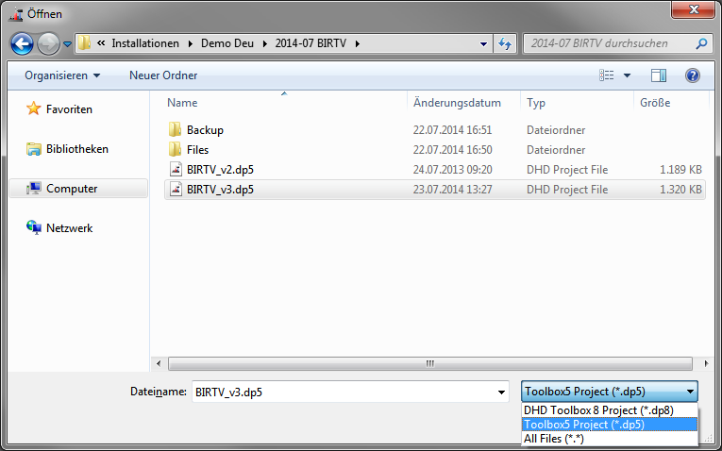Click date 24.07.2013 09:20

click(453, 169)
